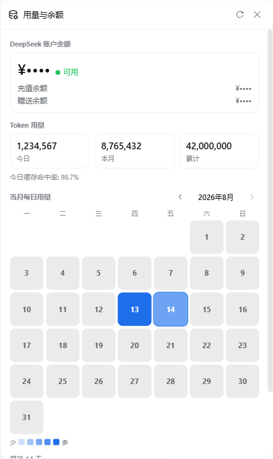Select day 25 in the calendar
Screen dimensions: 273x459
click(x=63, y=381)
